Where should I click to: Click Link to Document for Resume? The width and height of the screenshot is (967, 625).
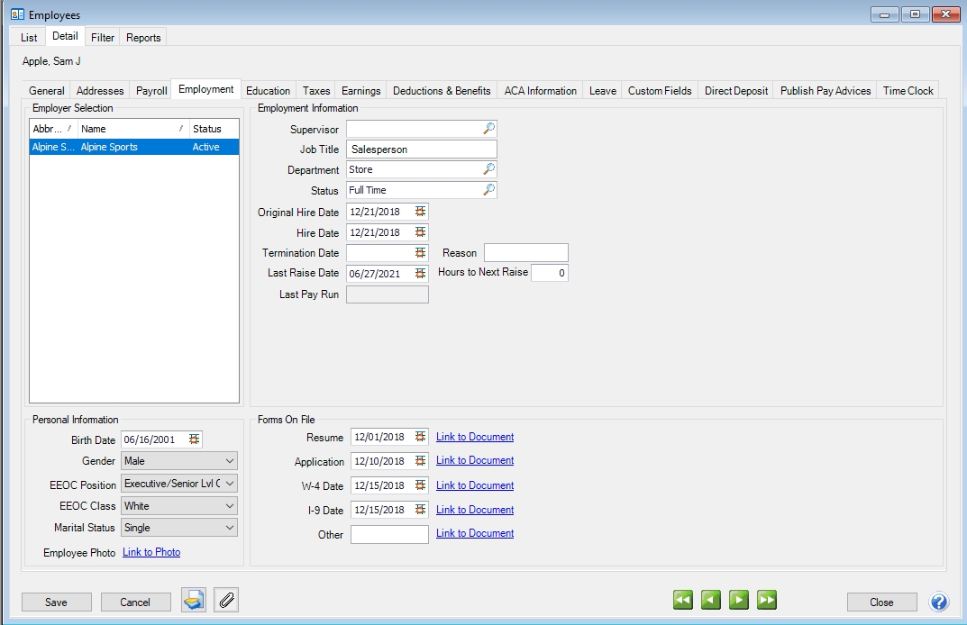475,437
